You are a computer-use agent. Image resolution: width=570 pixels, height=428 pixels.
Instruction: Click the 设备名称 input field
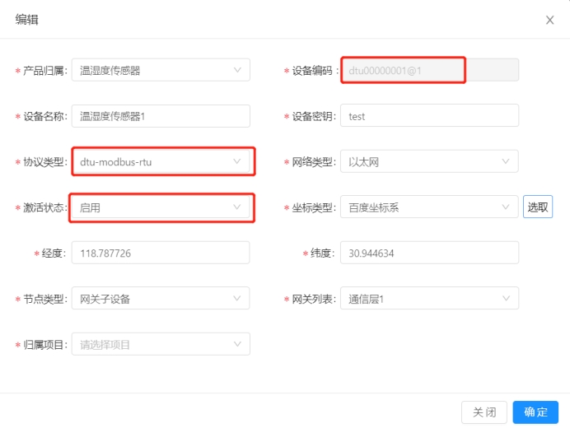pos(161,116)
